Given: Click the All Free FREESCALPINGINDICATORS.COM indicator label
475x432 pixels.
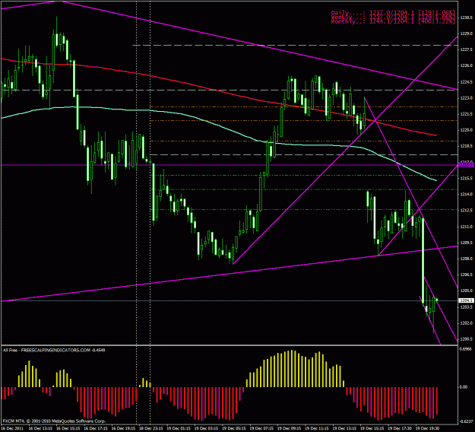Looking at the screenshot, I should coord(54,350).
